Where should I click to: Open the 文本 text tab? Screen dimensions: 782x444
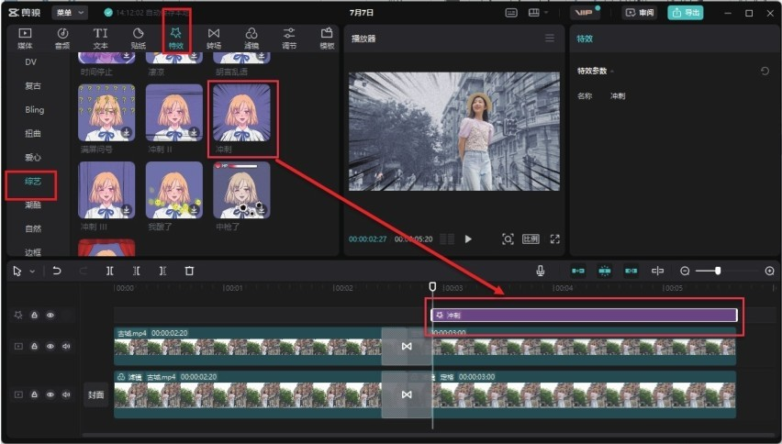[x=100, y=38]
